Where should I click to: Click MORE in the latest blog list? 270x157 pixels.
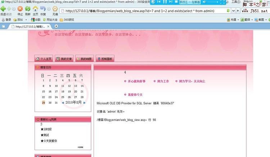(80, 147)
